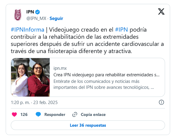Open 'Crea IPN videojuego' article title
174x138 pixels.
click(106, 75)
